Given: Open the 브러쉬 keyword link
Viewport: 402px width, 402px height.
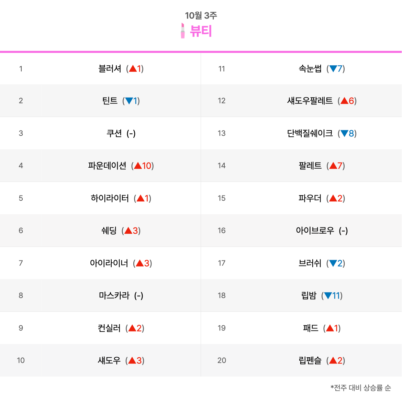Looking at the screenshot, I should tap(310, 263).
